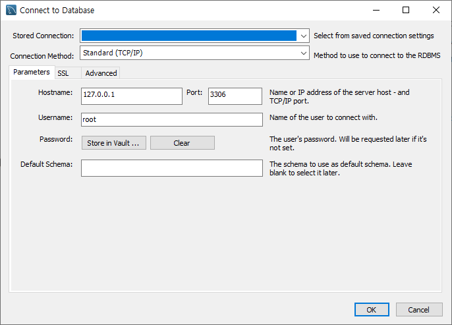Close the Connect to Database dialog
The height and width of the screenshot is (325, 452).
coord(436,10)
